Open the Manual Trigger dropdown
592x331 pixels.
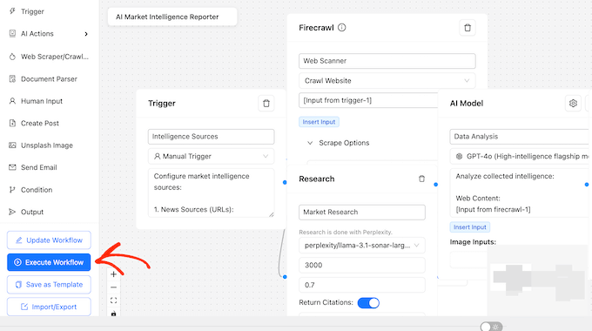[x=211, y=157]
